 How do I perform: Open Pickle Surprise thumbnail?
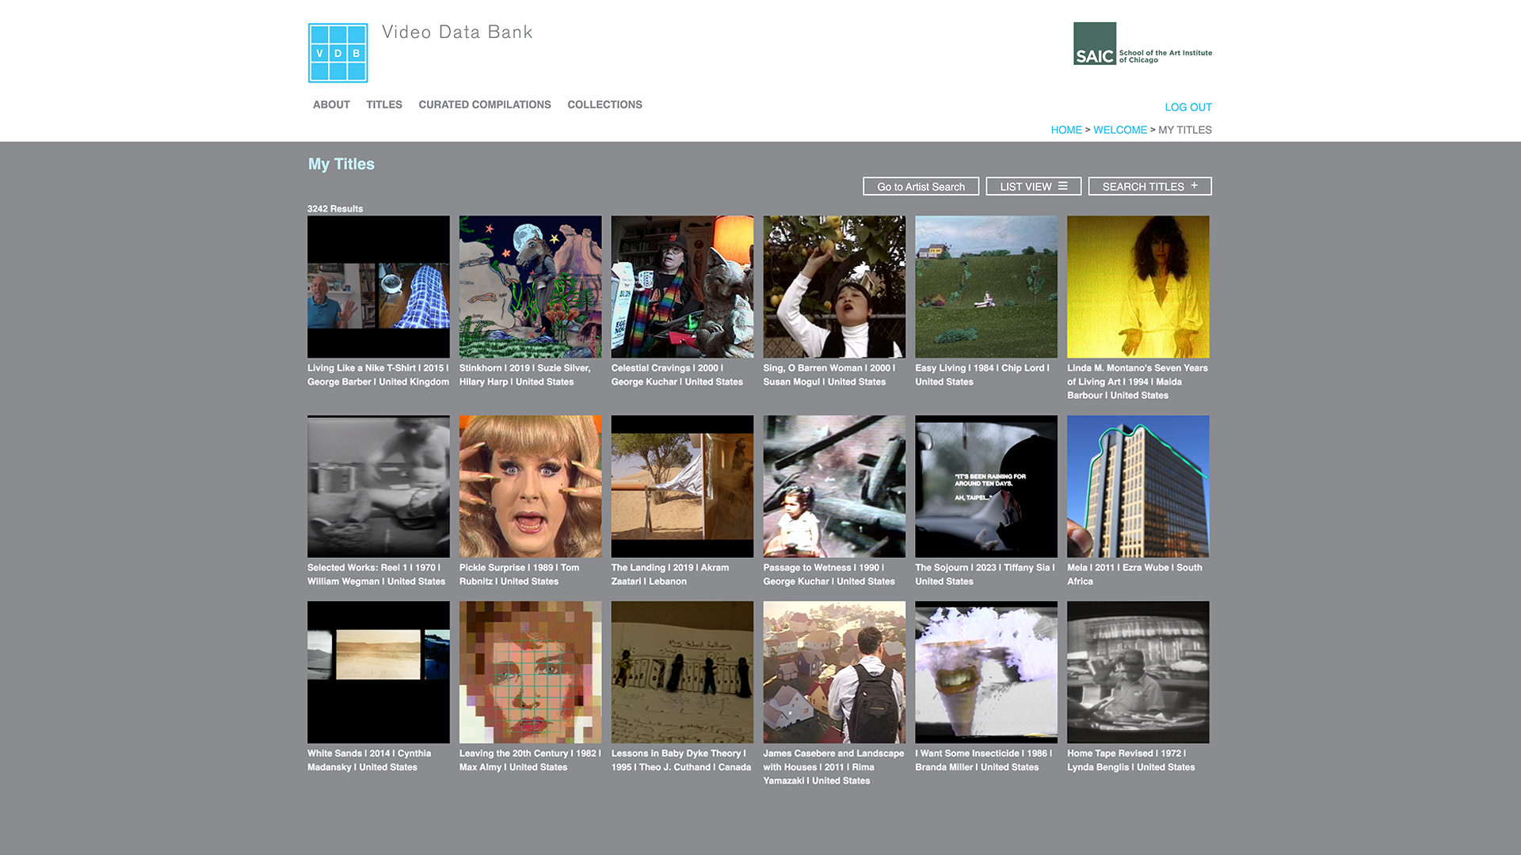(531, 486)
